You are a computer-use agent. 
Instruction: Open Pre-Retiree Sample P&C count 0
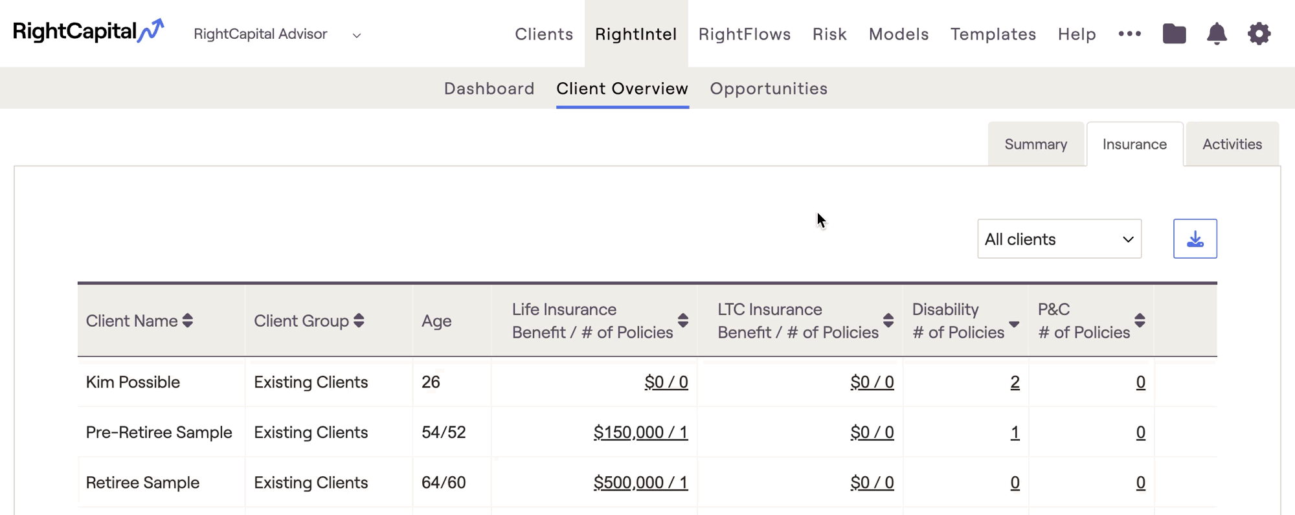[1140, 432]
